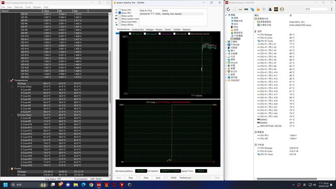Uncheck the Stress FPU checkbox
Screen dimensions: 336x189
[x=120, y=13]
